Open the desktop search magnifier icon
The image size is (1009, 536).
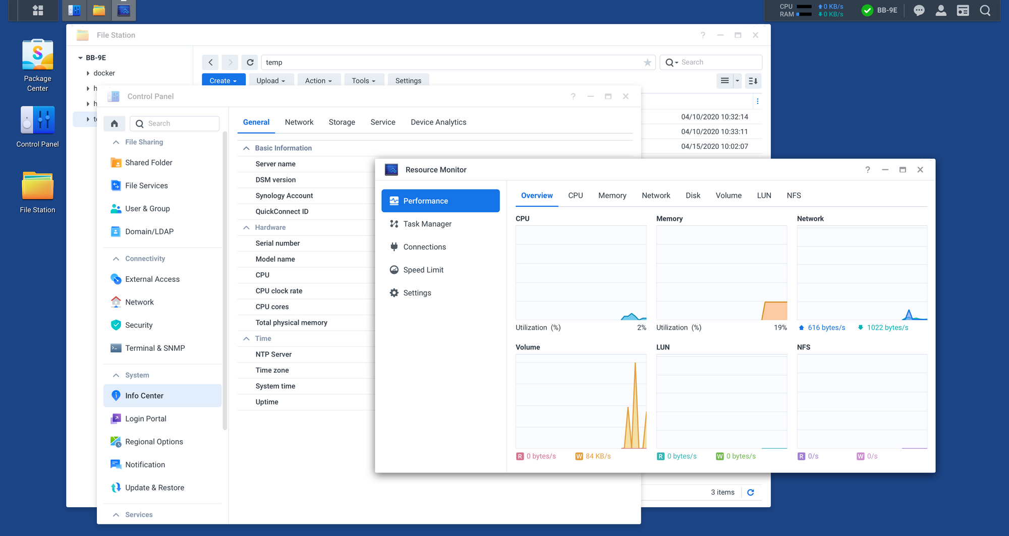[x=985, y=10]
